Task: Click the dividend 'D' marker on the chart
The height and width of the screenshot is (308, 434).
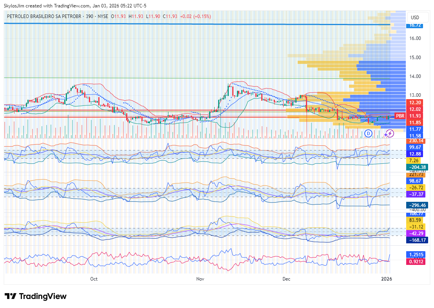Action: point(368,134)
